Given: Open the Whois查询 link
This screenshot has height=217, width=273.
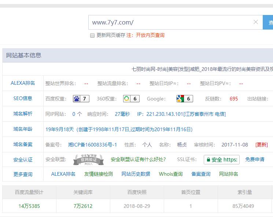Looking at the screenshot, I should [x=171, y=174].
